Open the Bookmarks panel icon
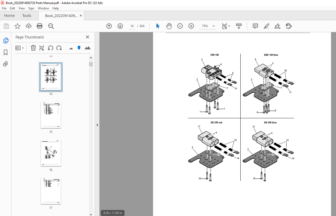This screenshot has height=216, width=336. pos(5,52)
